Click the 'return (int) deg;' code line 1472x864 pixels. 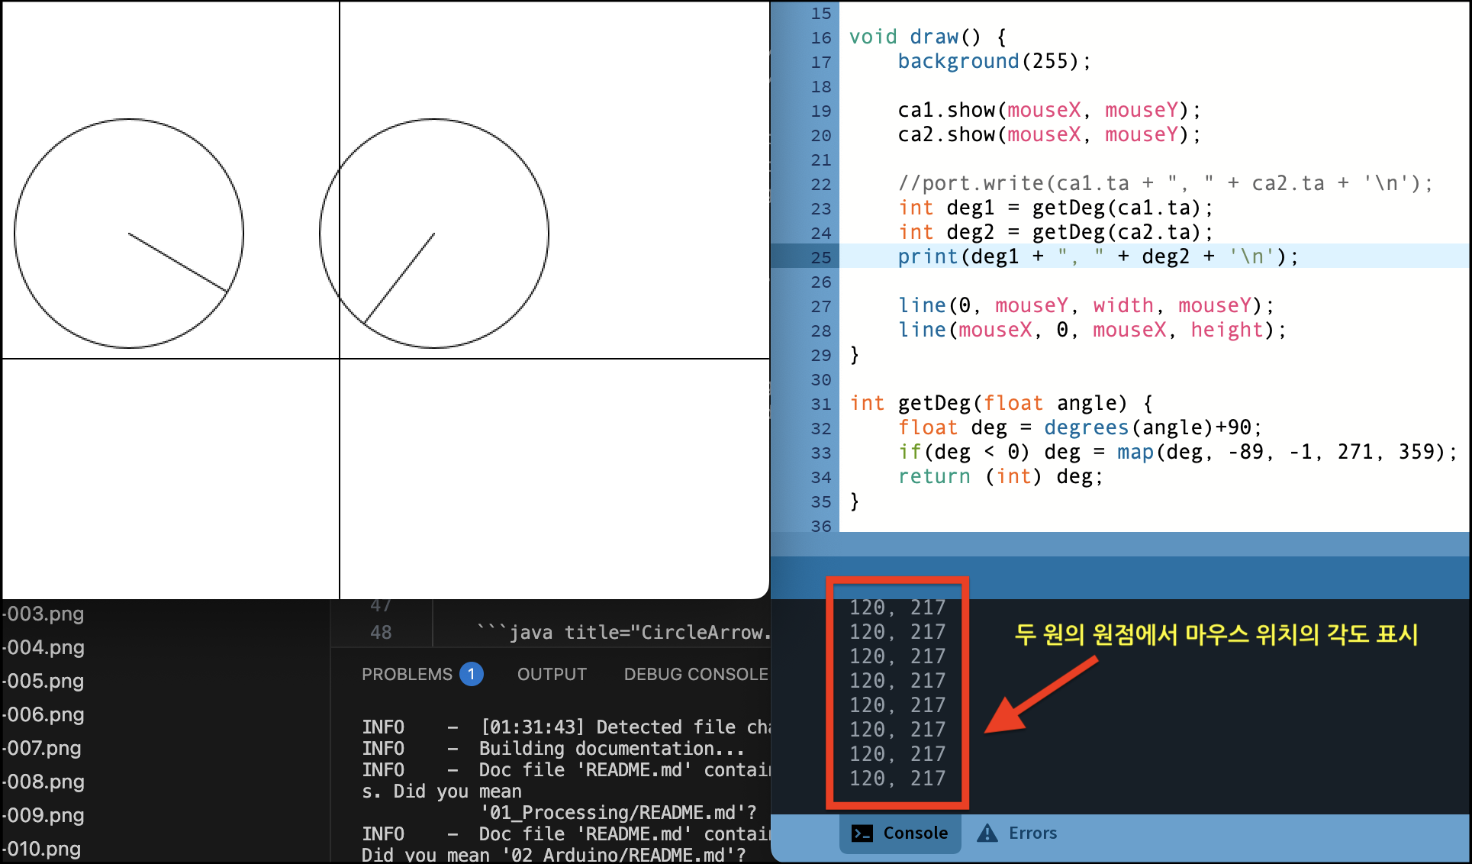point(1000,476)
